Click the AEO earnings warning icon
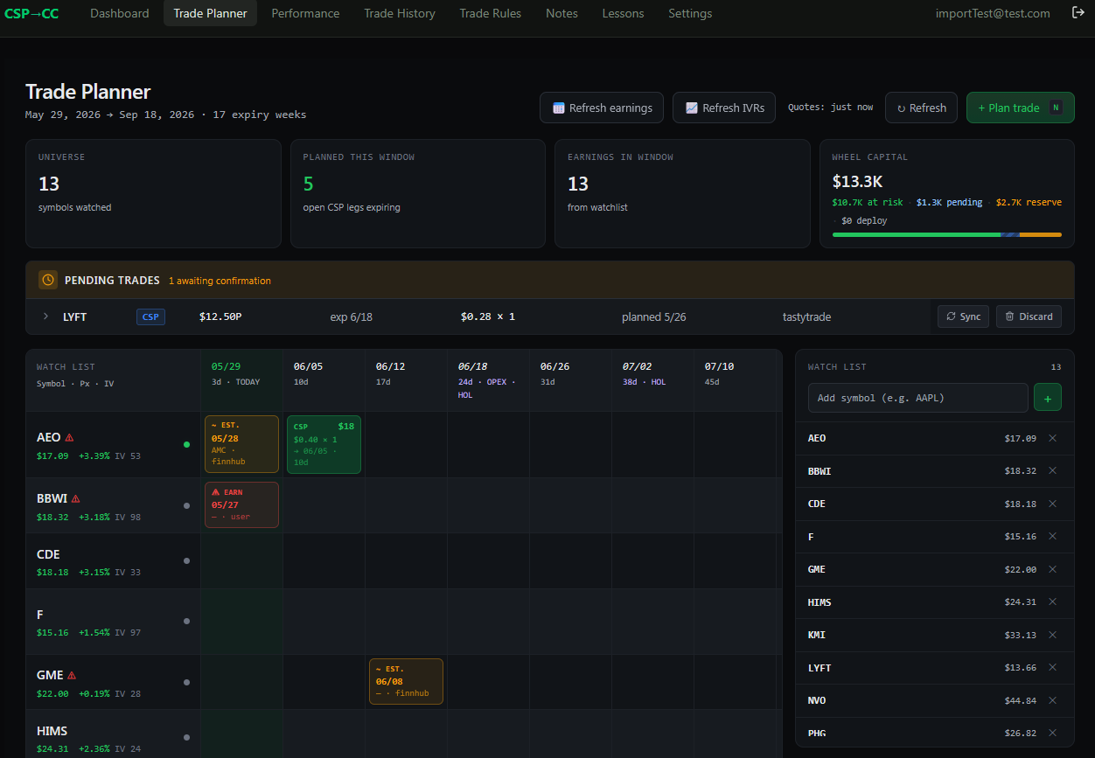This screenshot has height=758, width=1095. [x=69, y=437]
